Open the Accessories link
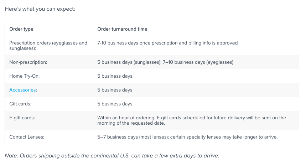The width and height of the screenshot is (306, 166). pyautogui.click(x=22, y=90)
